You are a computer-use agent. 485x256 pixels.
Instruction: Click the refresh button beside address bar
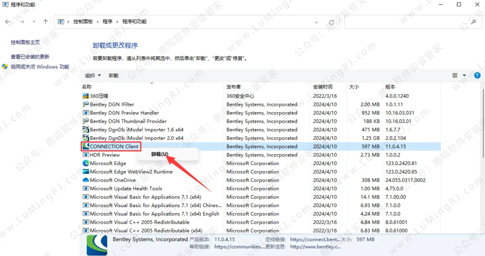pos(331,22)
